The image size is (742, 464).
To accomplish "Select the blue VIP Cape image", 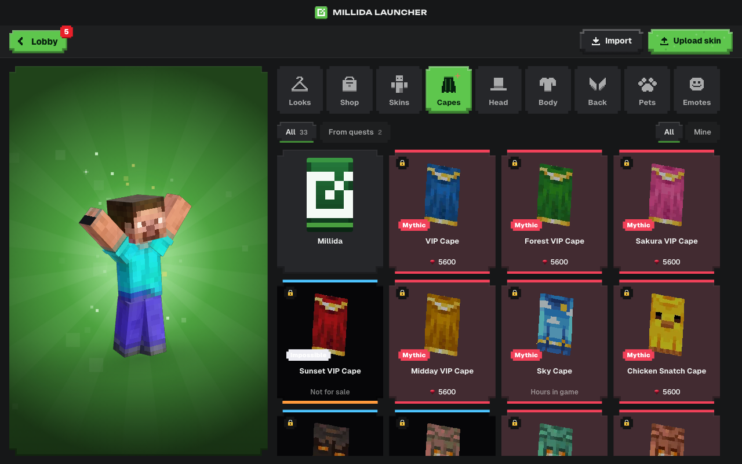I will pos(442,195).
